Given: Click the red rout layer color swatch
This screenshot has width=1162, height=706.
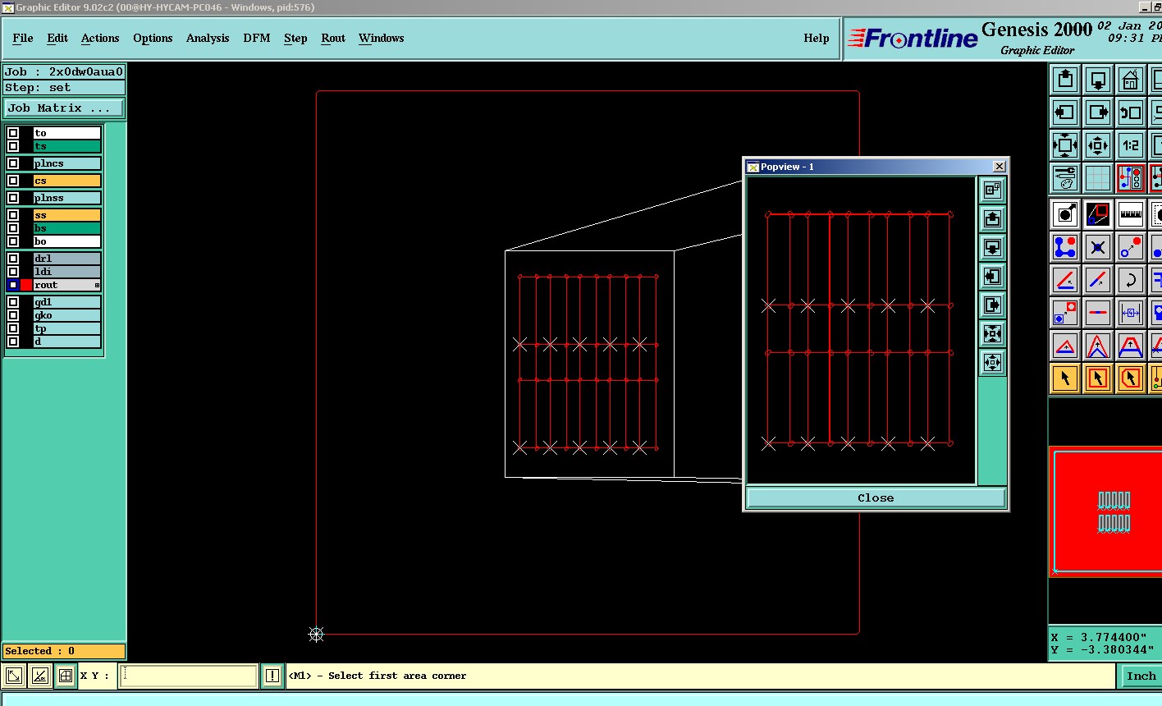Looking at the screenshot, I should click(x=26, y=285).
